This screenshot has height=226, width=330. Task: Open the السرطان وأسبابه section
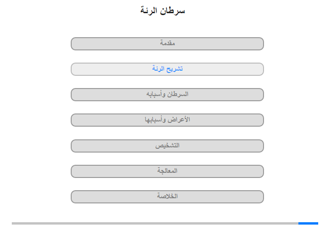tap(167, 95)
